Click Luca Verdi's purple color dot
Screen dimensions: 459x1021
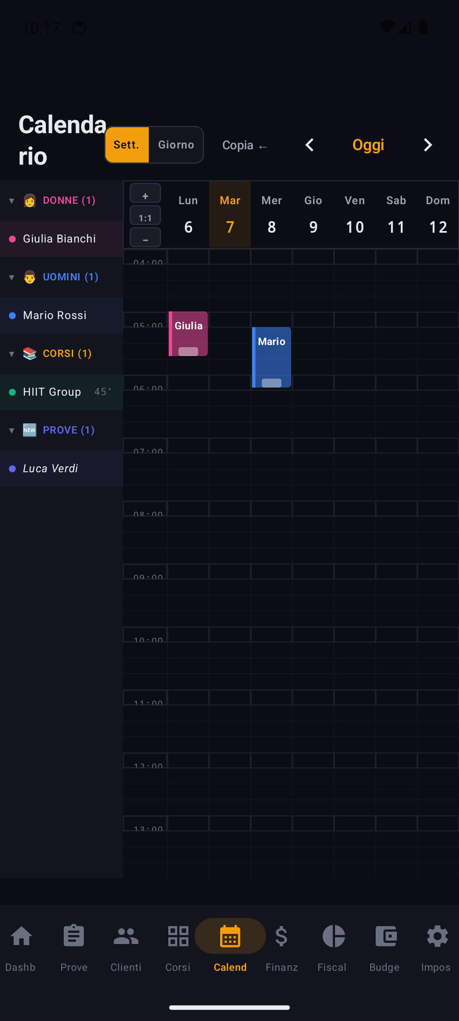click(12, 469)
